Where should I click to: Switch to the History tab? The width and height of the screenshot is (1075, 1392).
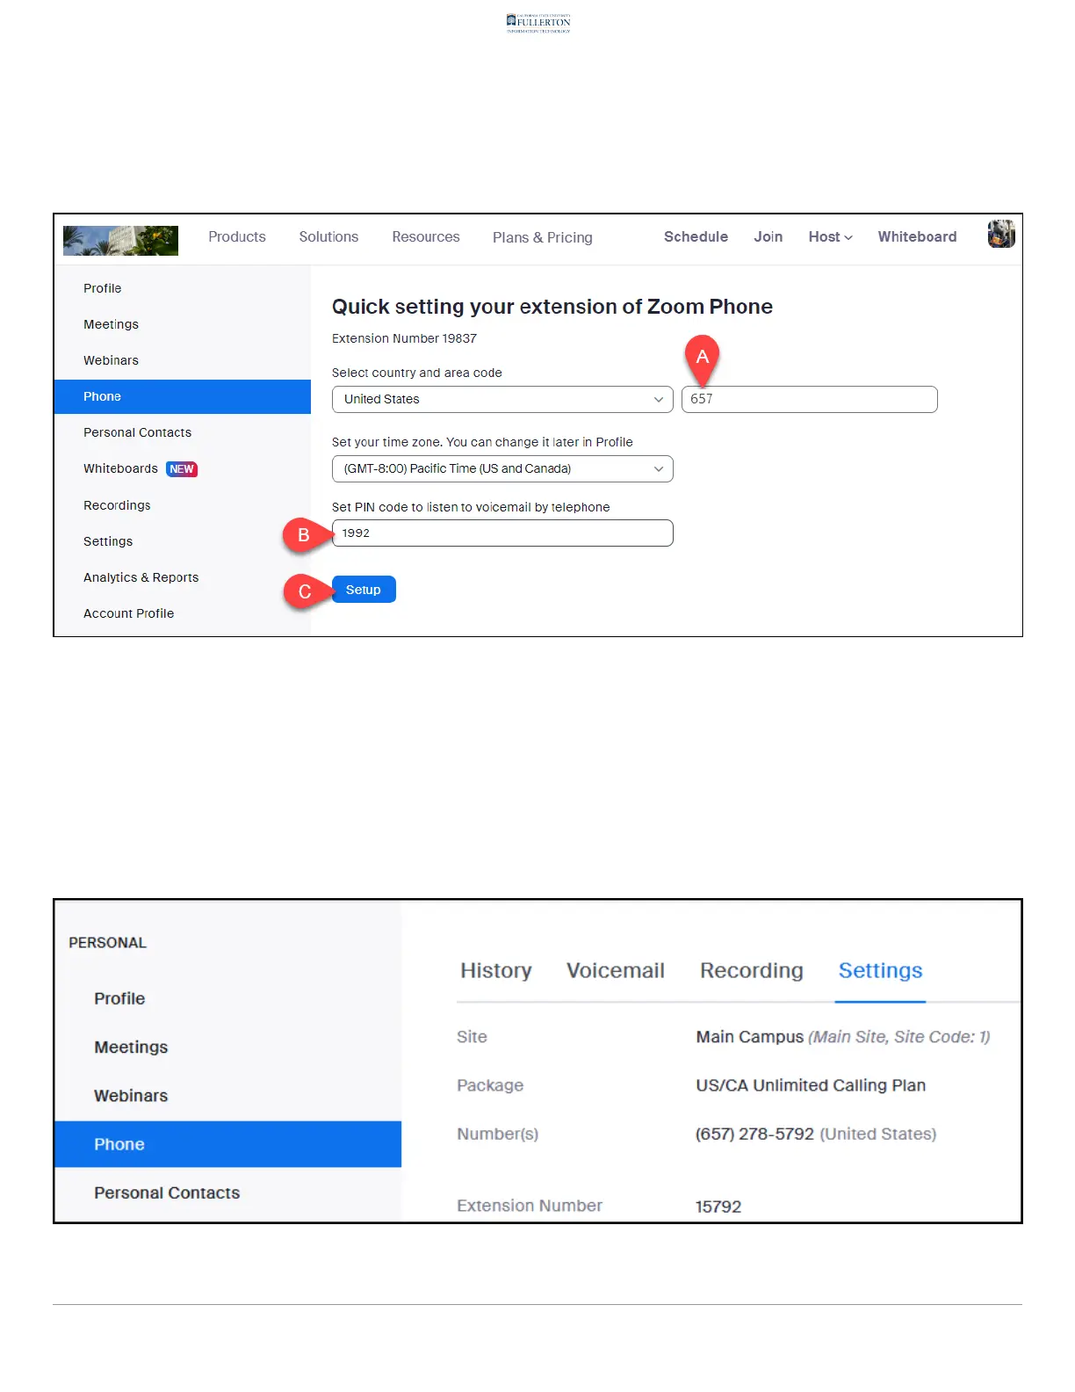point(496,971)
